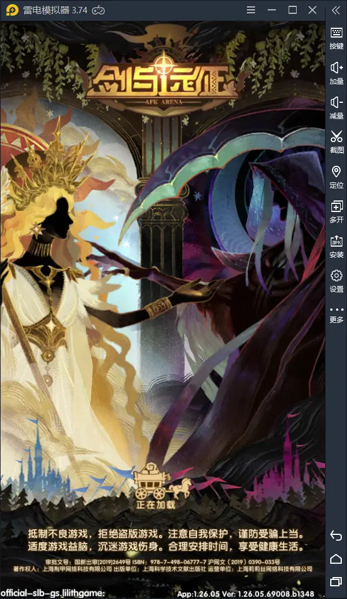Image resolution: width=347 pixels, height=599 pixels.
Task: Click the 正在加载 loading text
Action: click(x=156, y=505)
